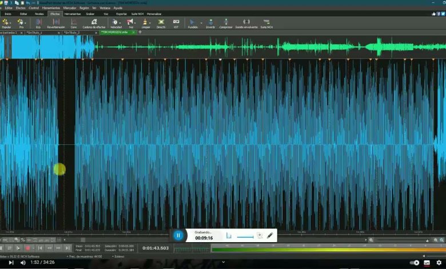This screenshot has height=269, width=446.
Task: Open the Coro effect
Action: click(73, 23)
